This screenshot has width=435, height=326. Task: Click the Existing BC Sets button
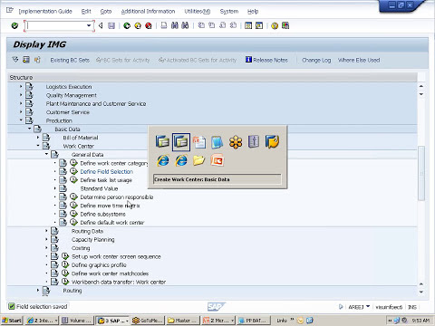(x=70, y=60)
